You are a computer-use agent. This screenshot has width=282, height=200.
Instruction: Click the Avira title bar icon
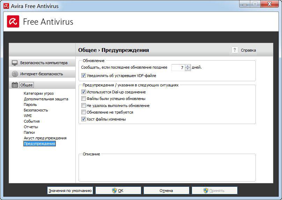click(6, 6)
